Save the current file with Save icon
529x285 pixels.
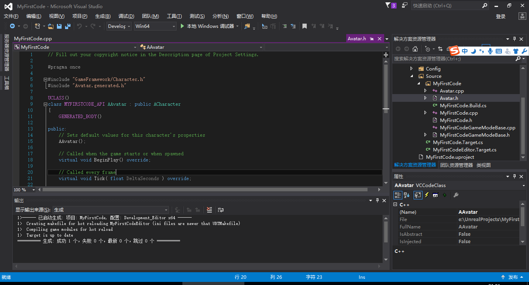[59, 26]
